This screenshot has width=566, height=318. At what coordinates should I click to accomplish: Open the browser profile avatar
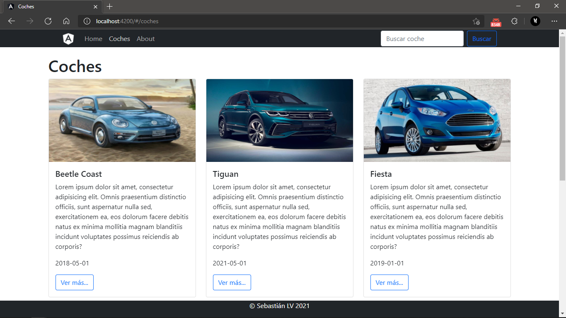(535, 21)
